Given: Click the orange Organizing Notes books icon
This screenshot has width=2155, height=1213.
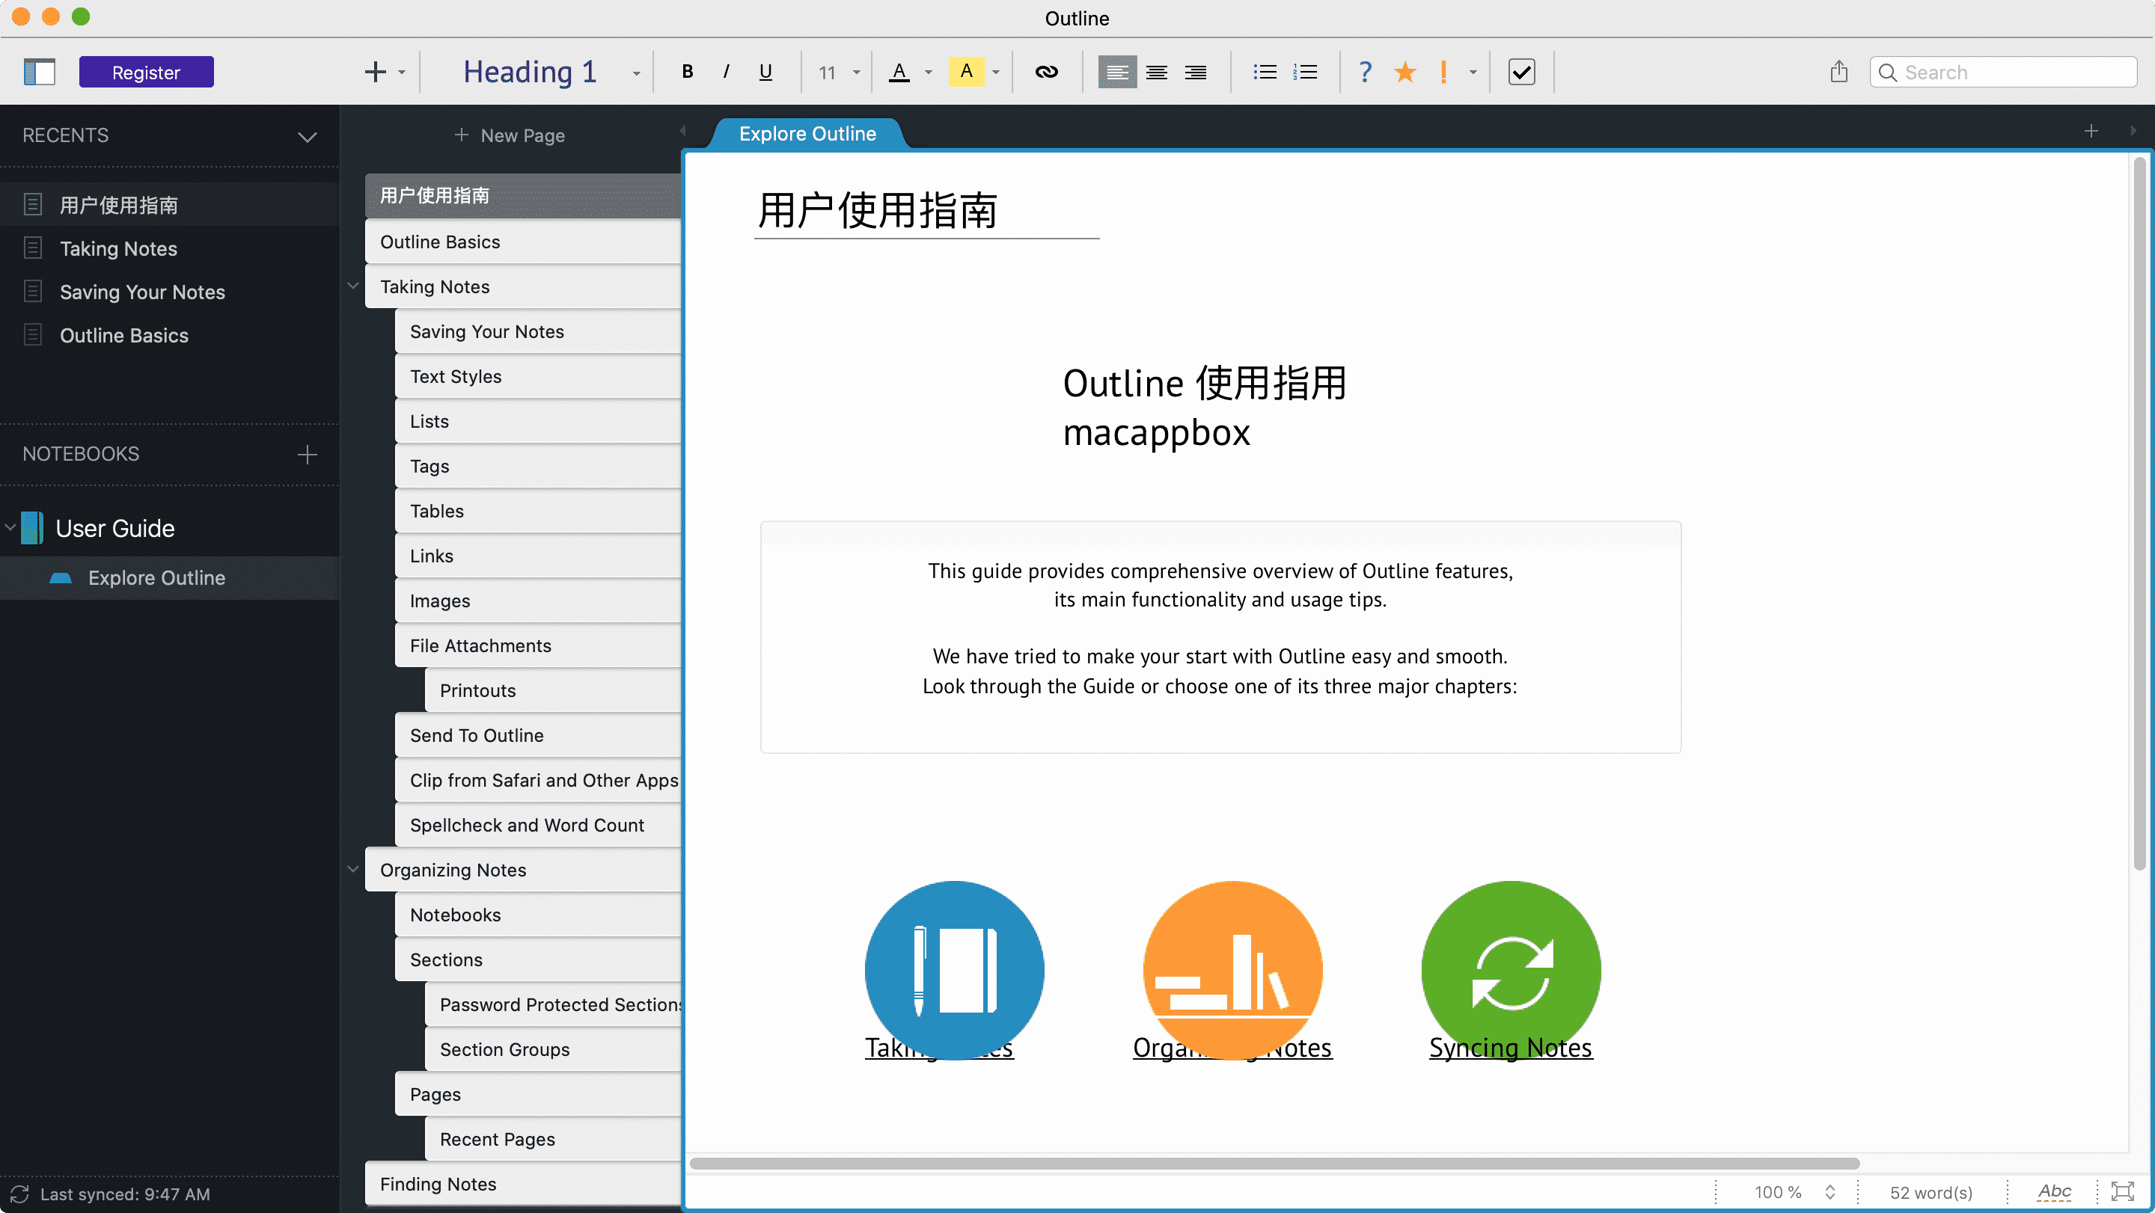Looking at the screenshot, I should 1232,970.
